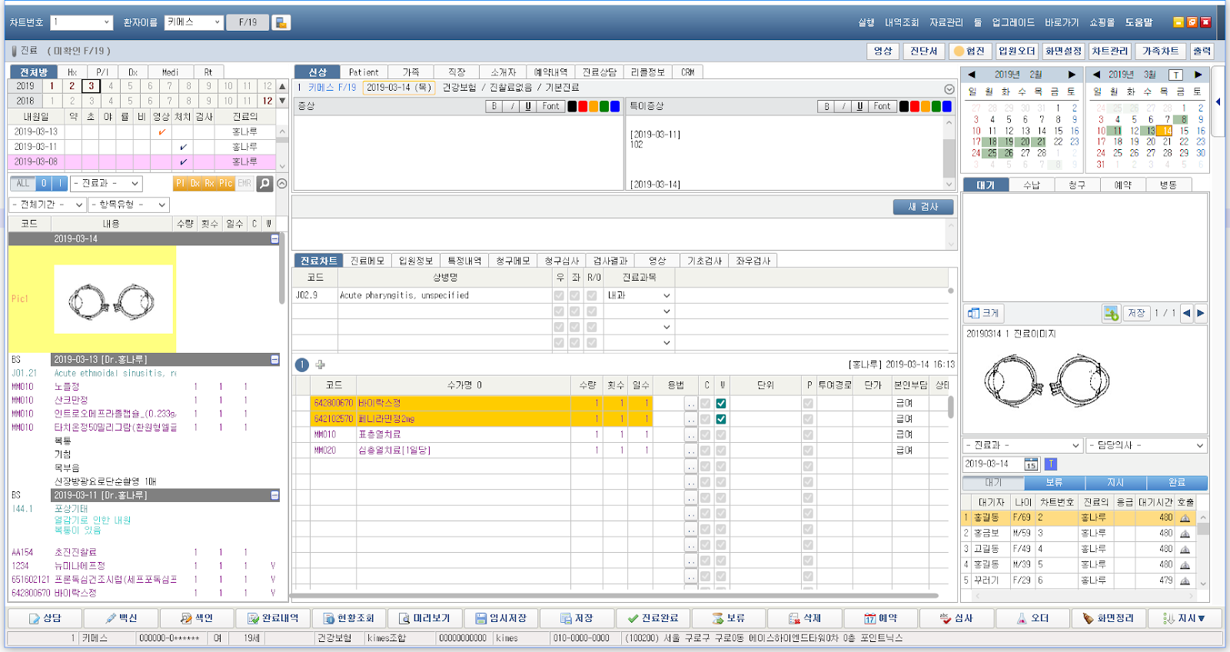Go to next image with right arrow

tap(1201, 314)
